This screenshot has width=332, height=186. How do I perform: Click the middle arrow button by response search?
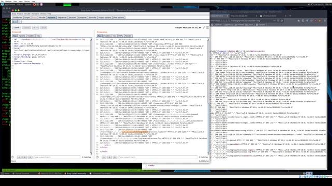(x=109, y=157)
